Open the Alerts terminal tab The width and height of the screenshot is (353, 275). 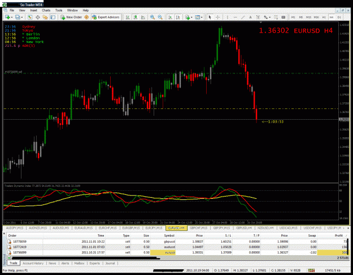[x=65, y=263]
